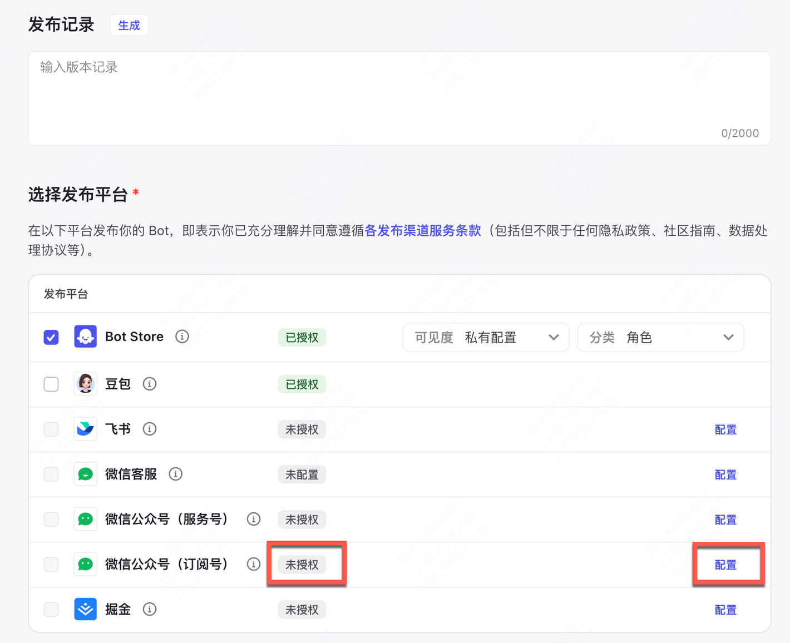The image size is (790, 643).
Task: Tick the 飞书 platform checkbox
Action: tap(51, 429)
